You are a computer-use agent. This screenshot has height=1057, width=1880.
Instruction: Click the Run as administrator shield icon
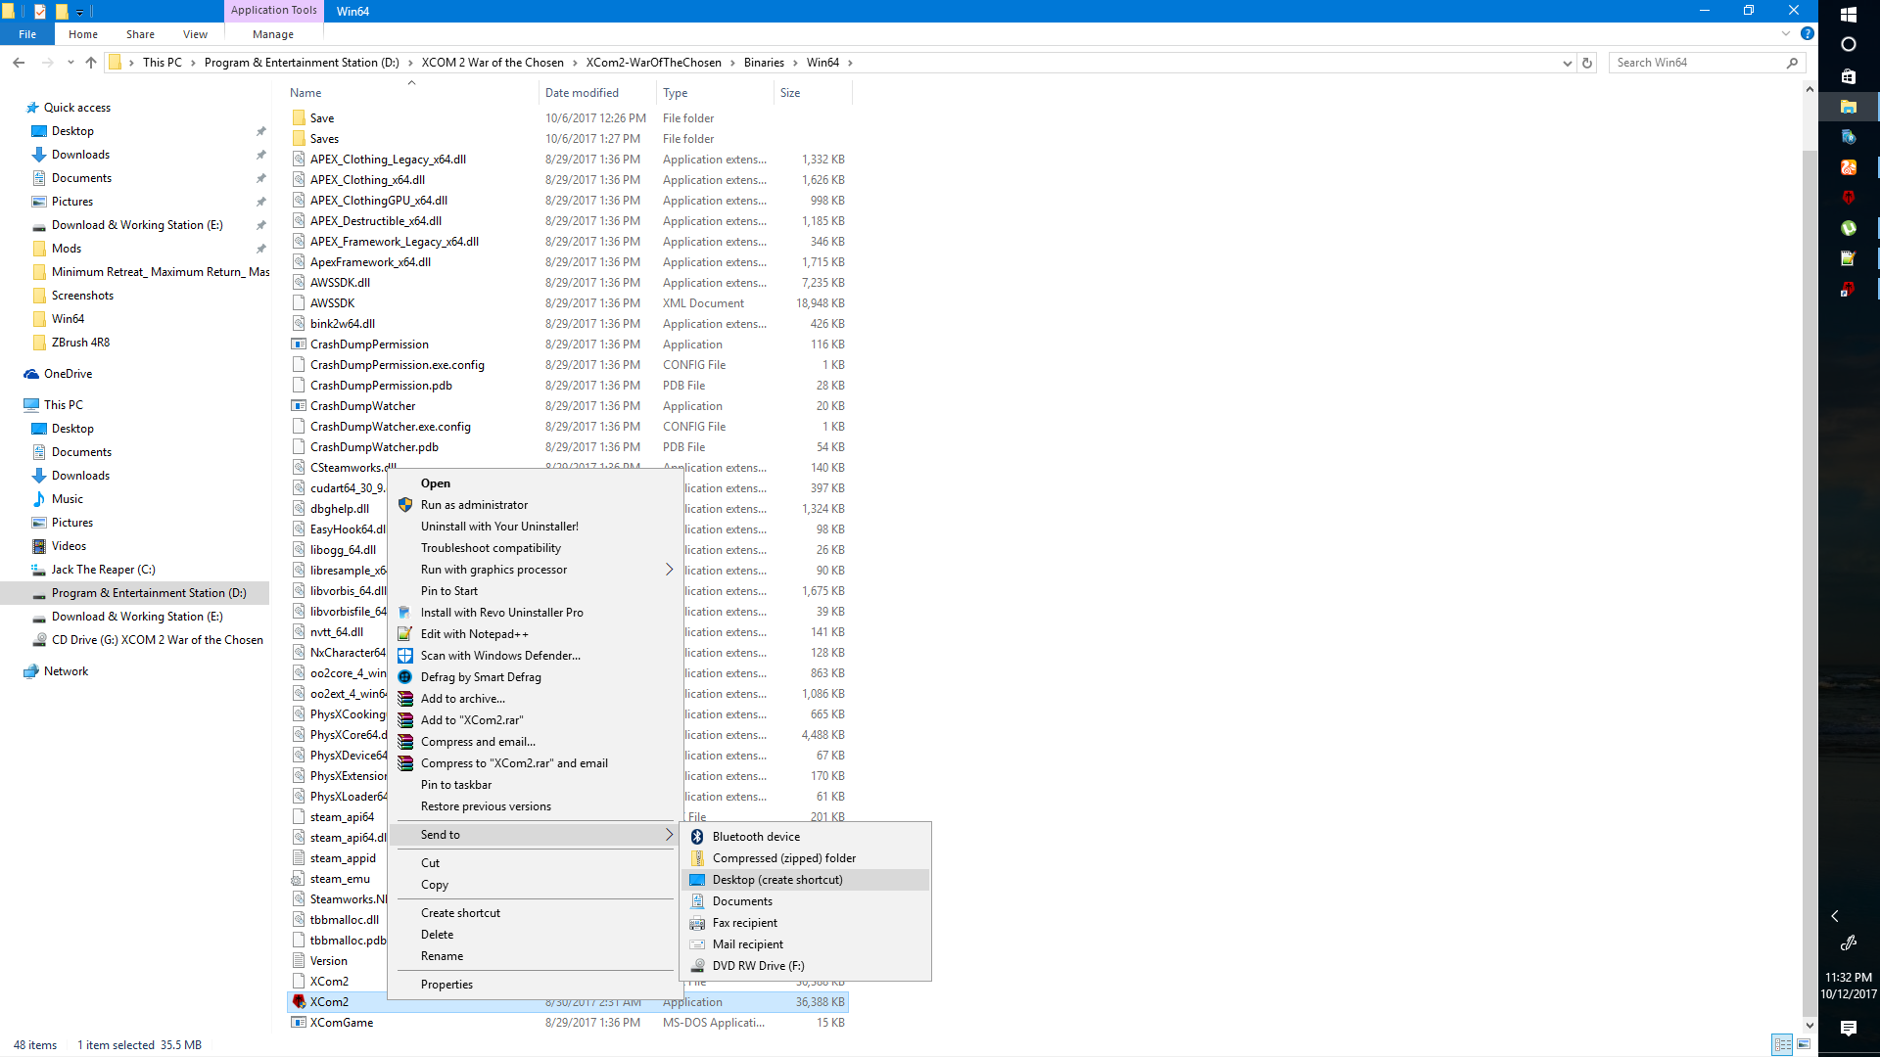405,505
